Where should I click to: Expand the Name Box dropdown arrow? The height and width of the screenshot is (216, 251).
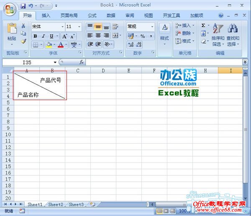point(55,62)
